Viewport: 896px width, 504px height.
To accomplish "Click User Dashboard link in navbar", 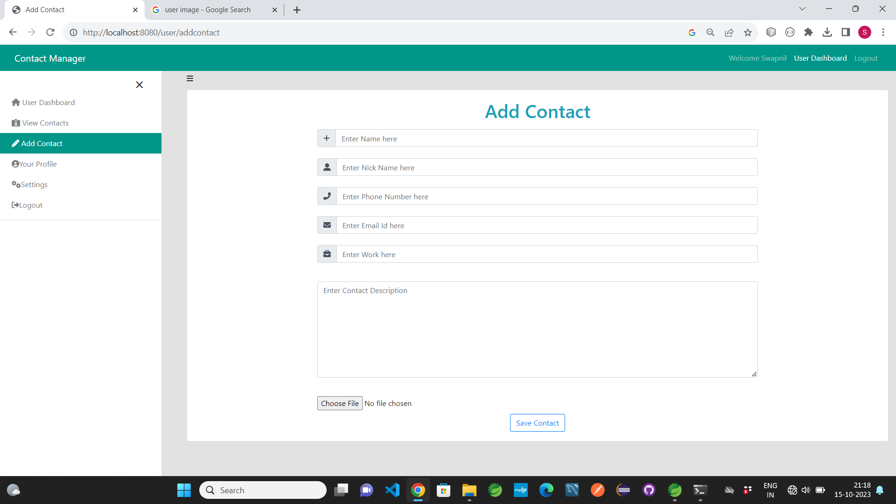I will 820,58.
